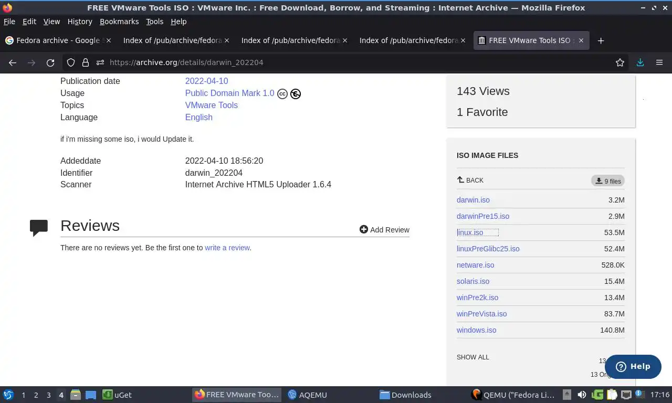672x403 pixels.
Task: Switch to the QEMU Fedora window in the taskbar
Action: tap(514, 395)
